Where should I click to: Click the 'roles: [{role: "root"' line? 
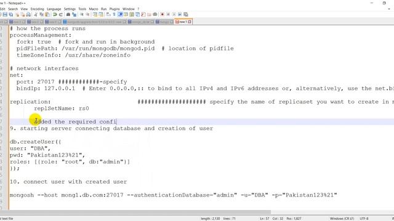pyautogui.click(x=70, y=162)
